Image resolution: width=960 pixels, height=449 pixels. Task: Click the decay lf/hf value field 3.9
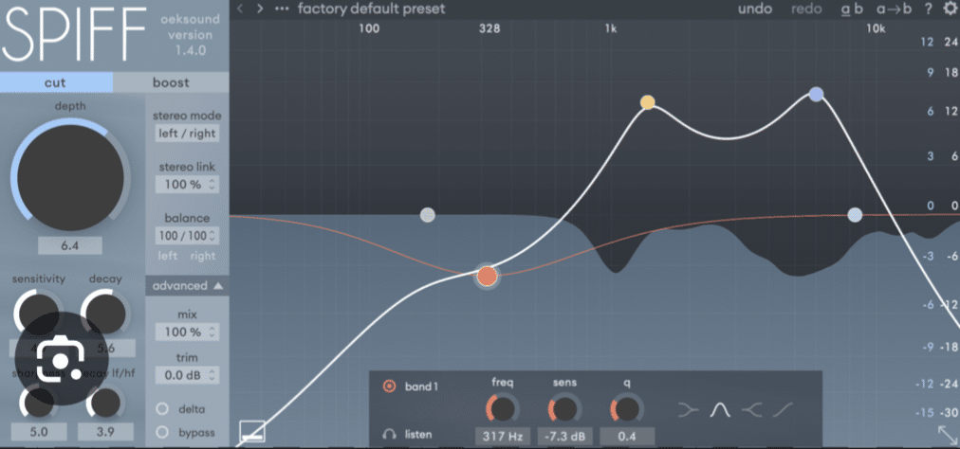105,432
